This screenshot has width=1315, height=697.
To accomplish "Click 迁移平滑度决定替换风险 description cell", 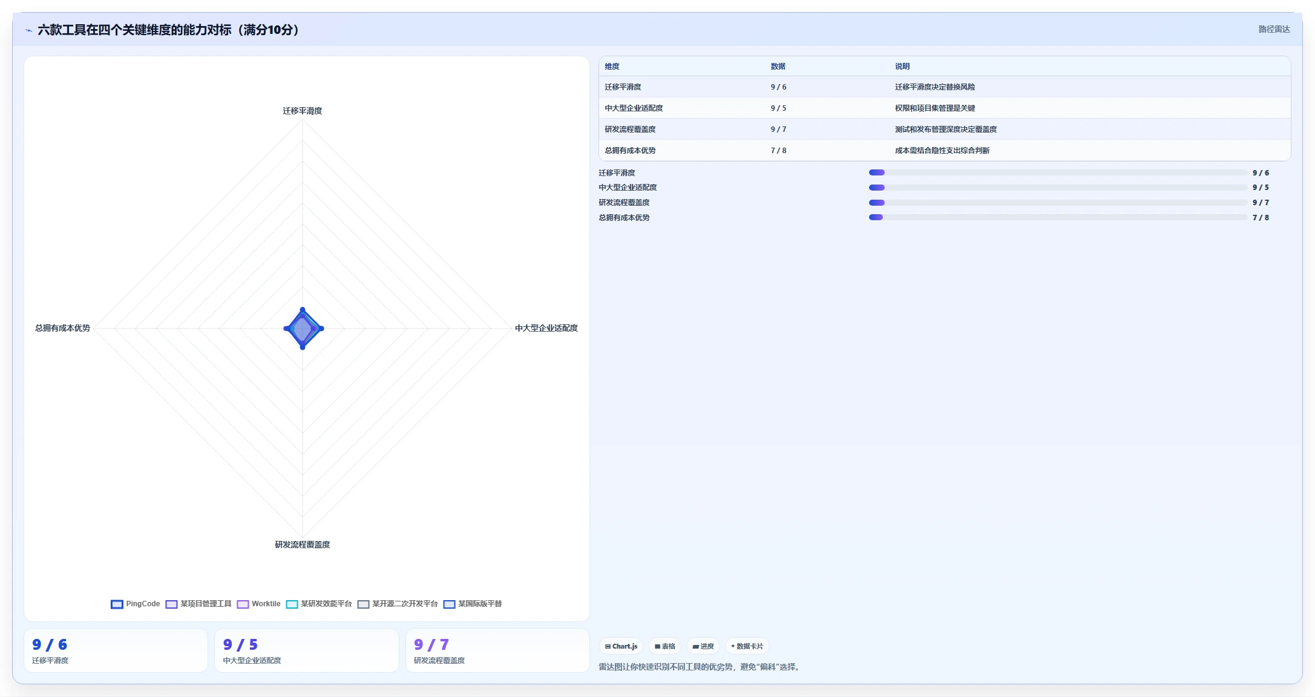I will 935,87.
